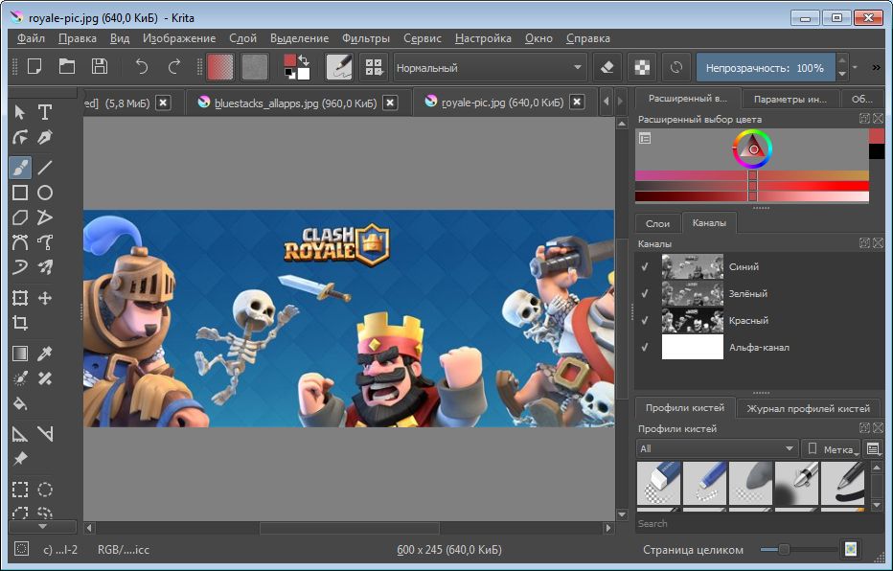Image resolution: width=893 pixels, height=571 pixels.
Task: Click the Непрозрачность opacity slider
Action: [x=765, y=68]
